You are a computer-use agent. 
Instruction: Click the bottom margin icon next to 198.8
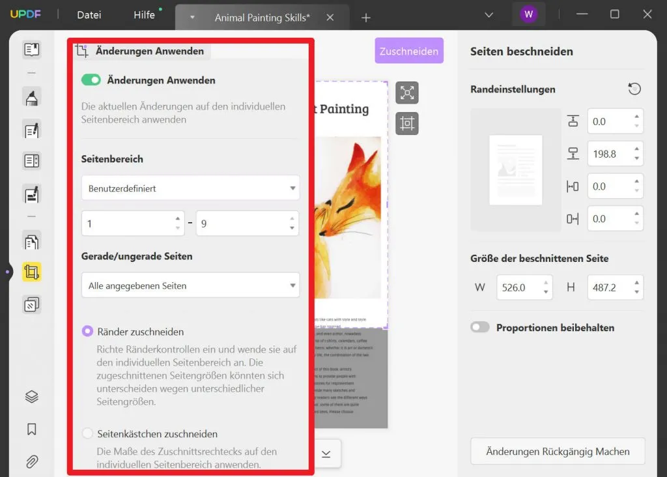[573, 154]
